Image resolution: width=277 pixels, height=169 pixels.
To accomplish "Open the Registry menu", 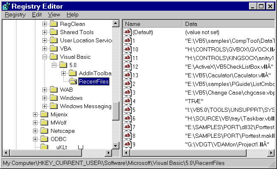I will click(15, 15).
